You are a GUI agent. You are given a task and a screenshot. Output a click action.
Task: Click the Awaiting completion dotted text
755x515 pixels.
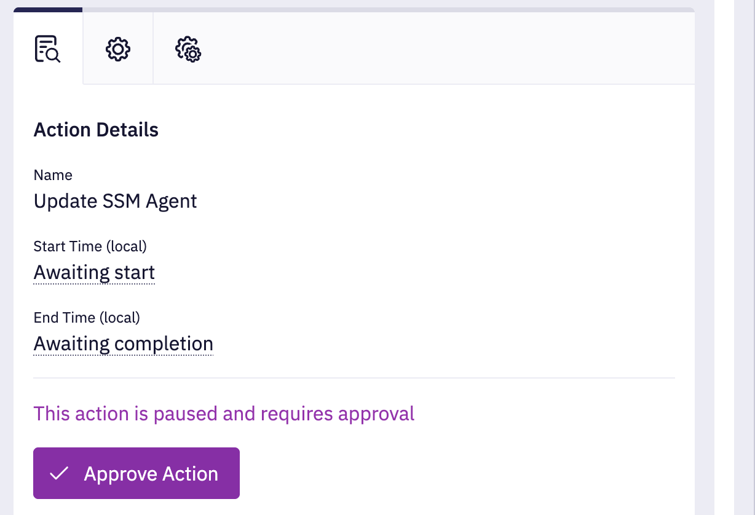click(124, 344)
